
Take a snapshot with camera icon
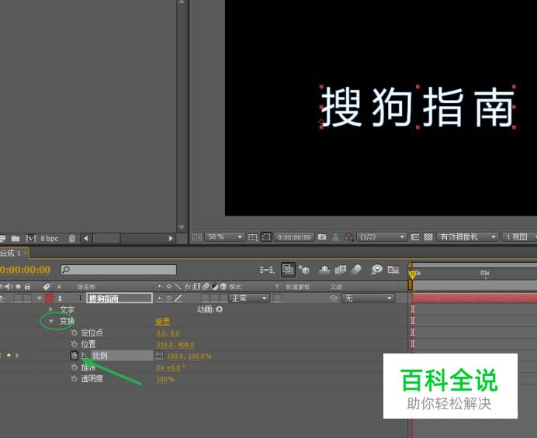coord(322,236)
